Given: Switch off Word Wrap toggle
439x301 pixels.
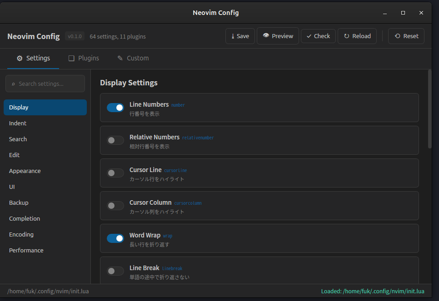Looking at the screenshot, I should click(x=115, y=238).
